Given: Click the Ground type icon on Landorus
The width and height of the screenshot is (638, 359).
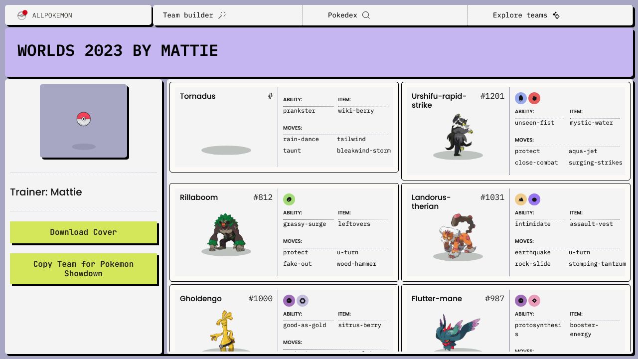Looking at the screenshot, I should tap(521, 199).
